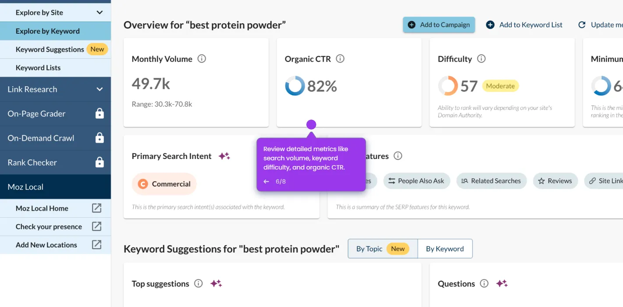
Task: Click the Monthly Volume info icon
Action: (202, 59)
